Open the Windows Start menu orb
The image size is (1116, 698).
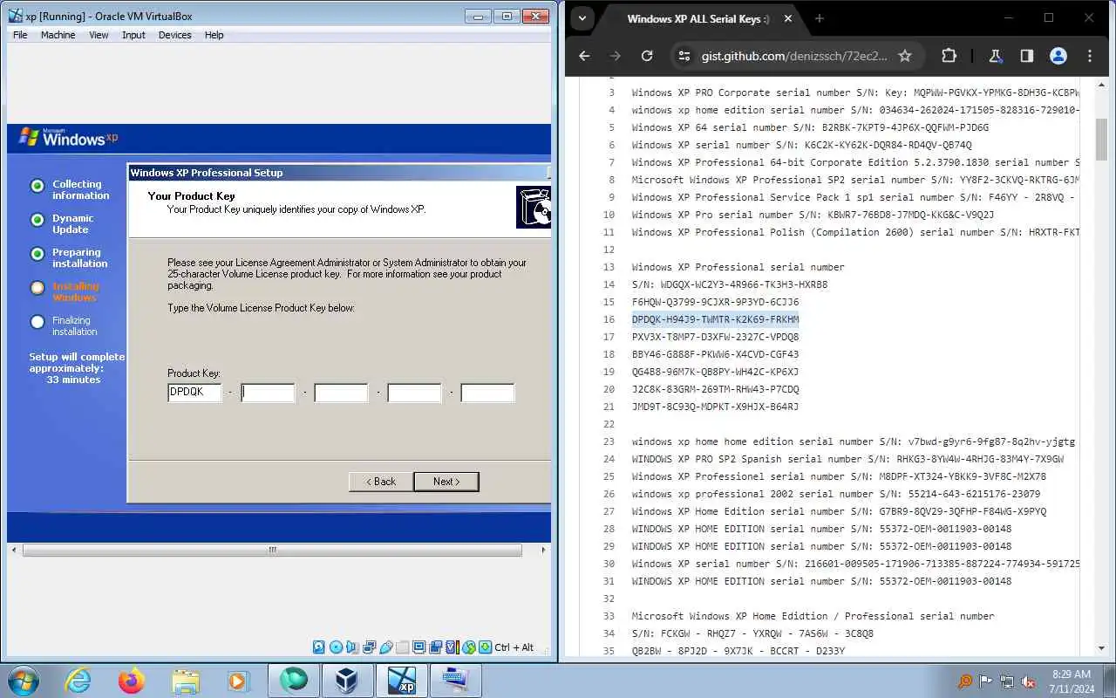coord(23,680)
